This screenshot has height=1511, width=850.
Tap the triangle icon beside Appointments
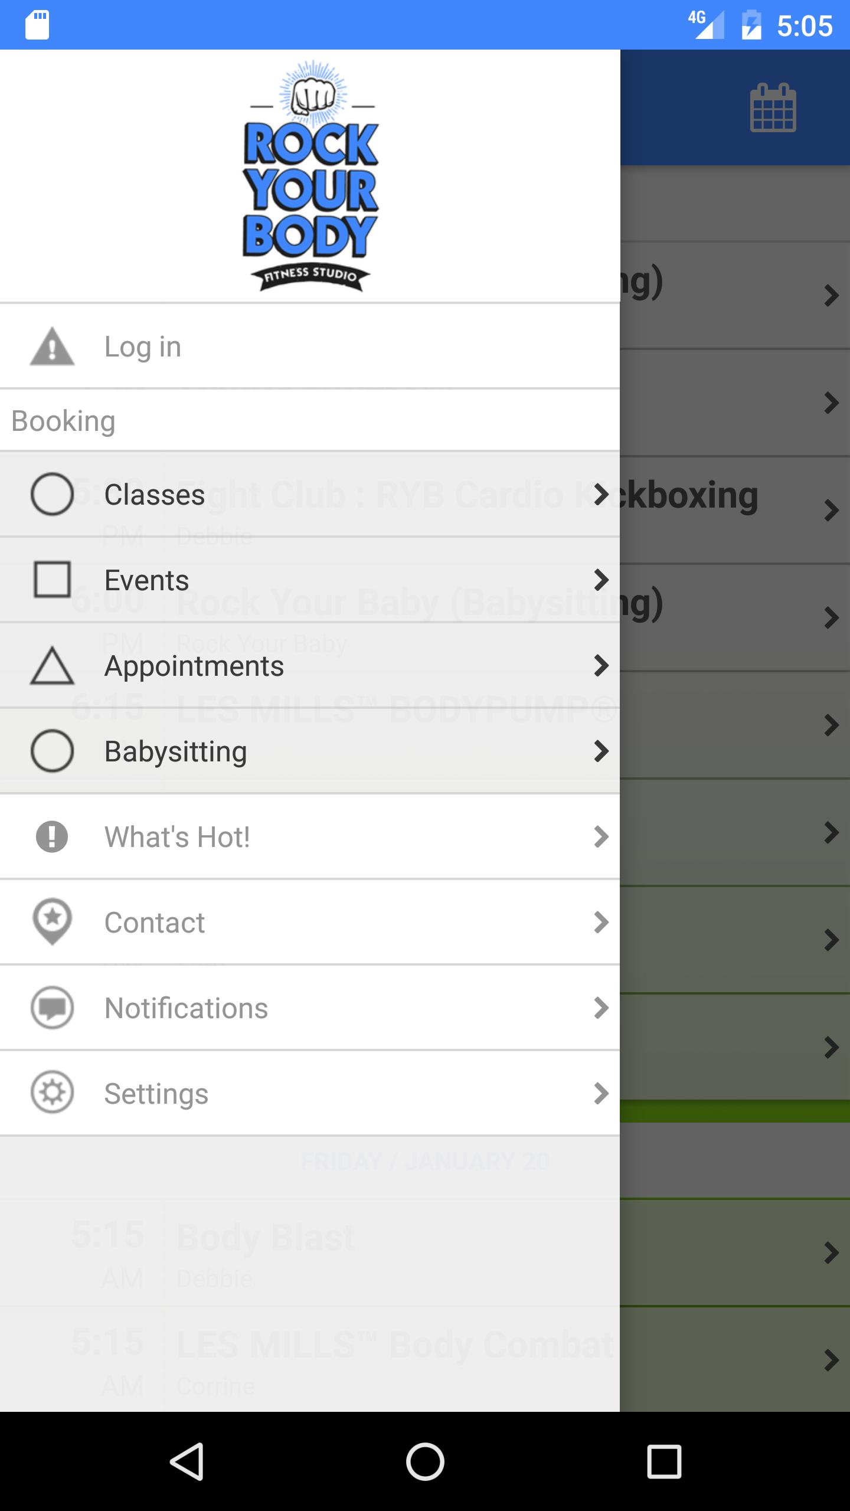coord(52,666)
